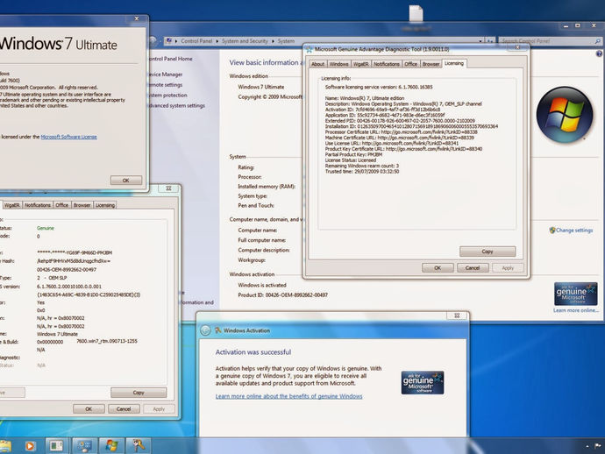This screenshot has width=605, height=454.
Task: Click Action Center flag in system tray
Action: coord(598,446)
